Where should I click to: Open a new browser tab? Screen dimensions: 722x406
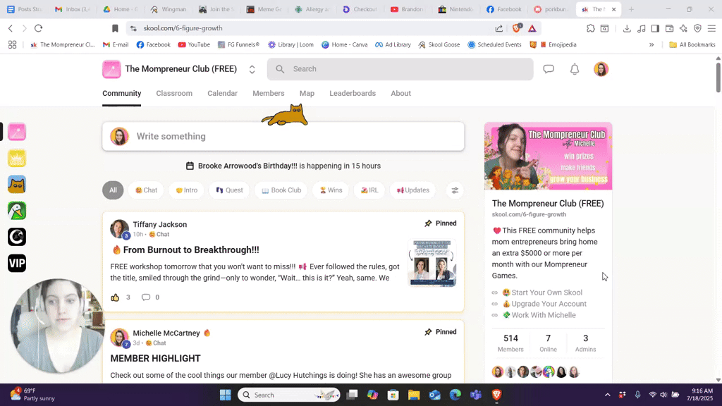coord(631,9)
